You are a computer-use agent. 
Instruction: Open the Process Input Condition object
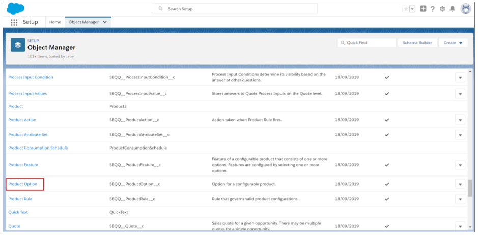(x=31, y=77)
